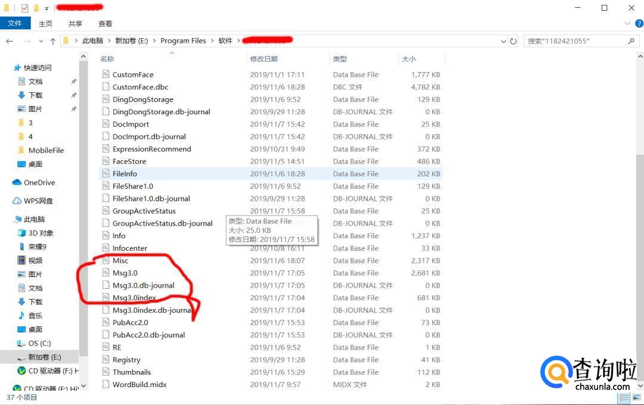This screenshot has height=405, width=644.
Task: Switch to the 主页 ribbon tab
Action: coord(45,24)
